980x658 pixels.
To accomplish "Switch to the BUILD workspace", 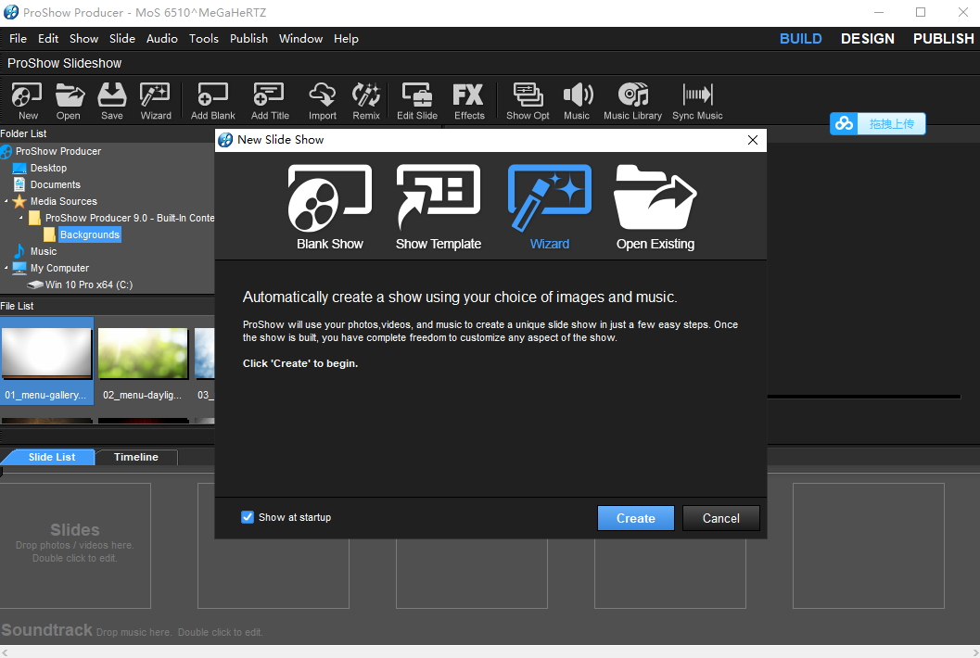I will [x=801, y=39].
